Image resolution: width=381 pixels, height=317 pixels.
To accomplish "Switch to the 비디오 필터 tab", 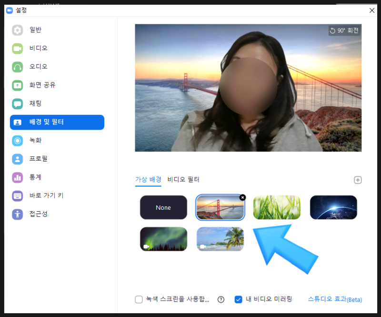I will click(183, 180).
